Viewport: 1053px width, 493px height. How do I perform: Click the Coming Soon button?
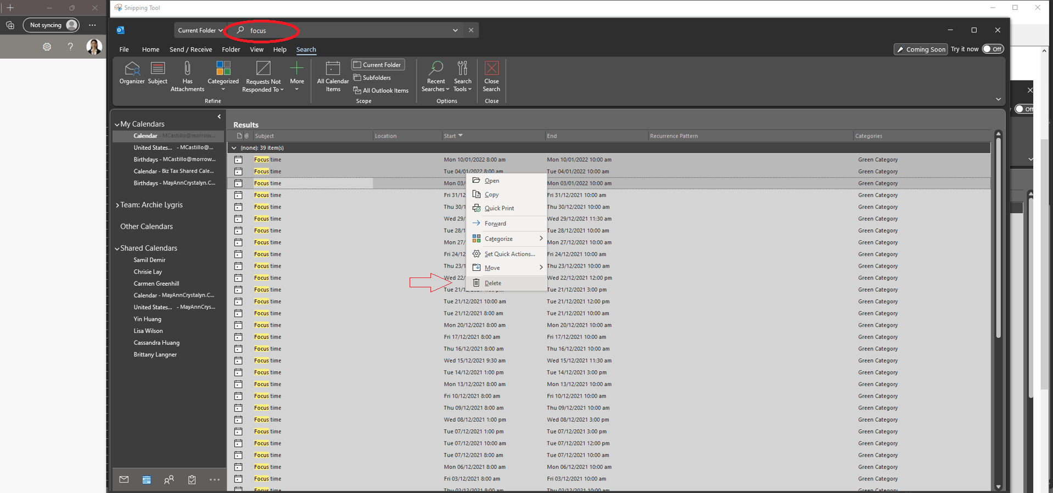click(921, 49)
